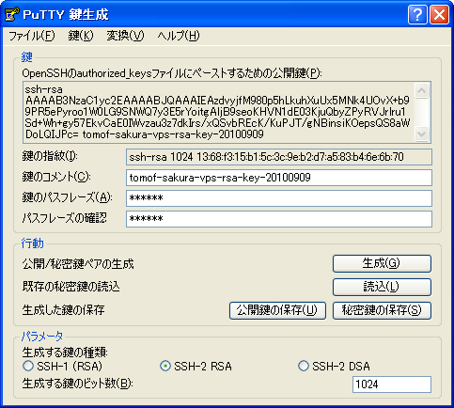Click the key bit count field showing 1024
The height and width of the screenshot is (408, 454).
click(x=392, y=384)
